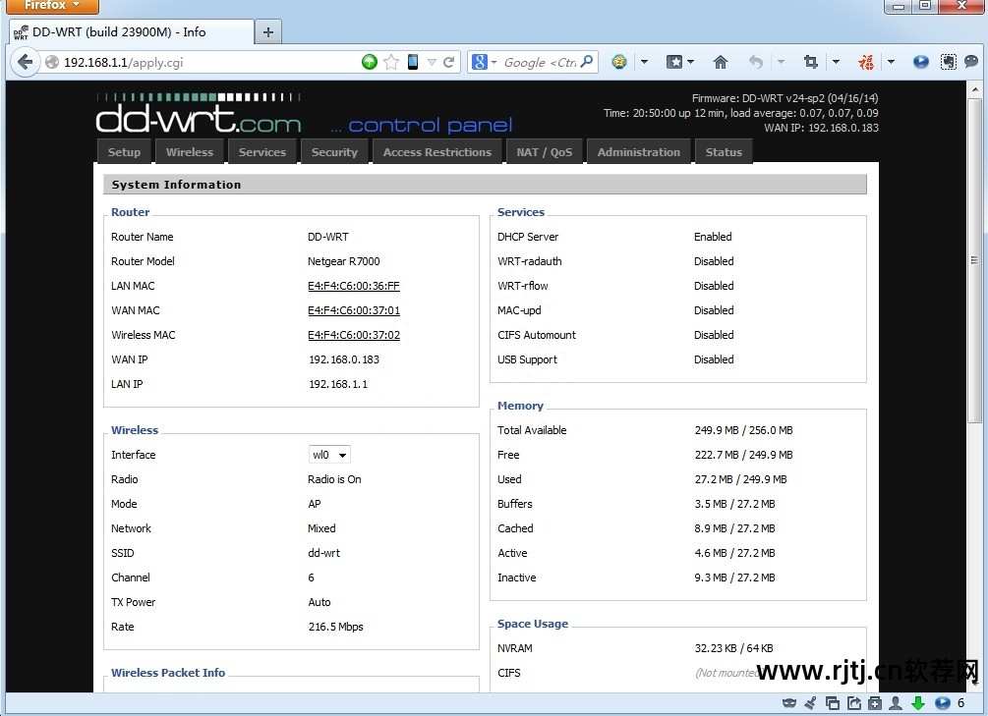The height and width of the screenshot is (716, 988).
Task: Select the NAT / QoS tab
Action: [545, 152]
